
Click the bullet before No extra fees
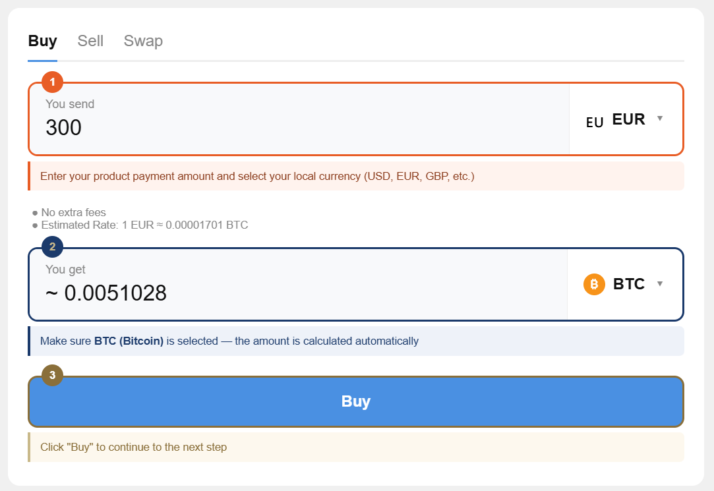click(35, 213)
